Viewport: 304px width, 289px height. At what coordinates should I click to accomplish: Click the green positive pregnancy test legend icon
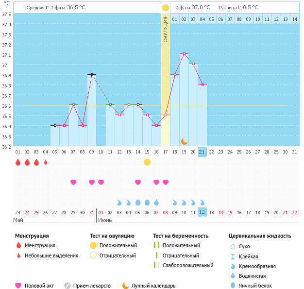pyautogui.click(x=156, y=245)
